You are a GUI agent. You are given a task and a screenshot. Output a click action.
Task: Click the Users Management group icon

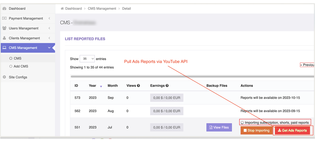click(5, 28)
